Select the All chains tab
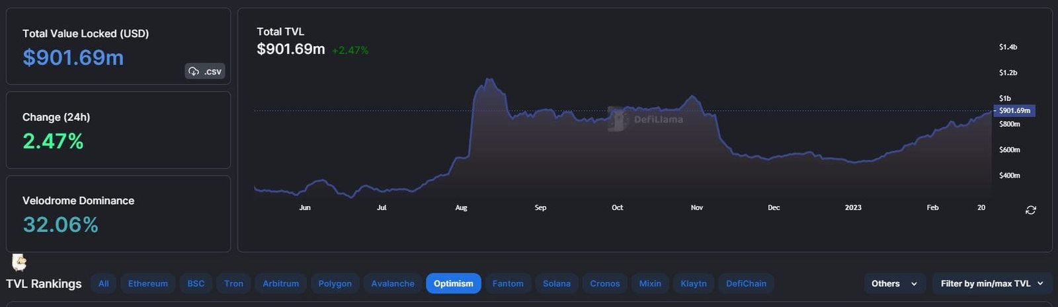1058x307 pixels. pos(104,283)
